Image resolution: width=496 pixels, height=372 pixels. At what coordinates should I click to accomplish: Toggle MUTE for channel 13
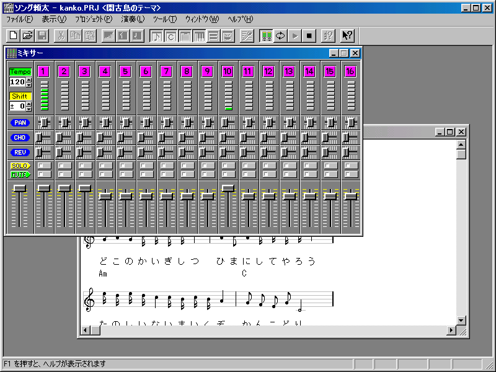(x=290, y=174)
